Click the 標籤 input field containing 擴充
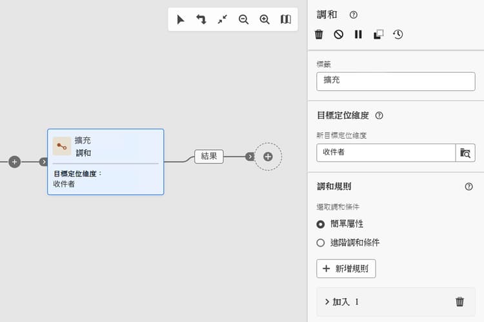Image resolution: width=484 pixels, height=322 pixels. 396,81
